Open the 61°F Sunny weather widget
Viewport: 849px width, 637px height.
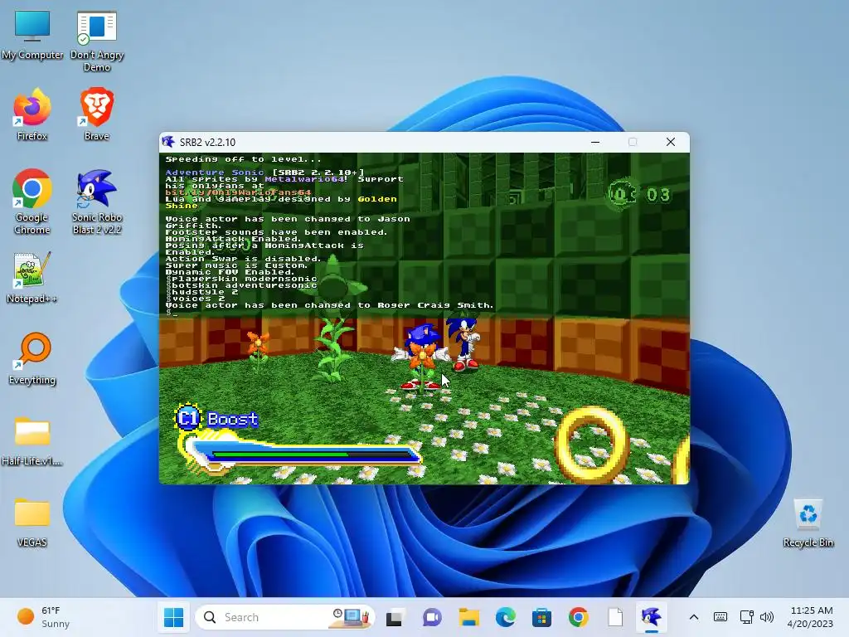[x=43, y=617]
